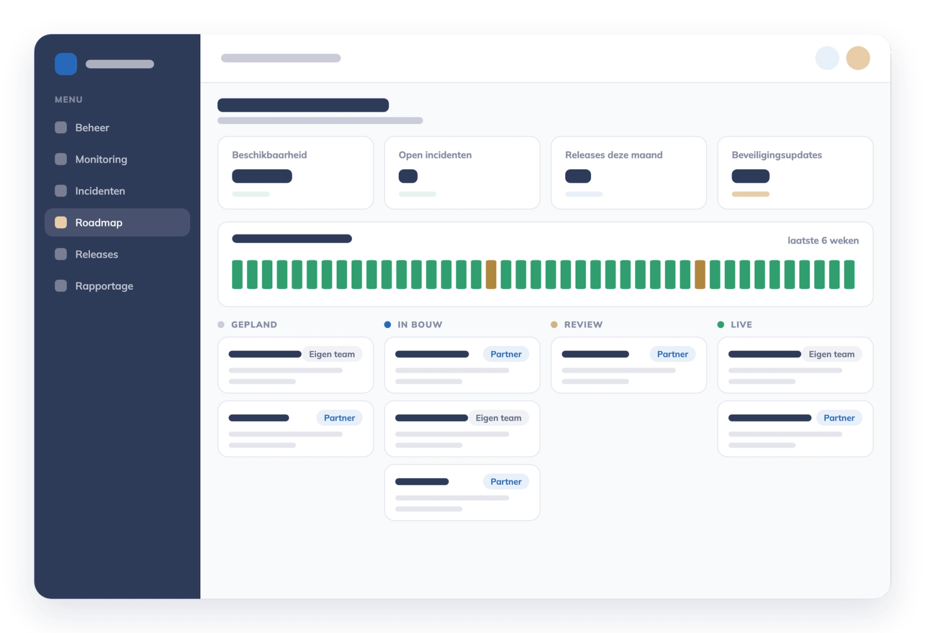Click the green LIVE status dot
Viewport: 925px width, 633px height.
(x=720, y=324)
